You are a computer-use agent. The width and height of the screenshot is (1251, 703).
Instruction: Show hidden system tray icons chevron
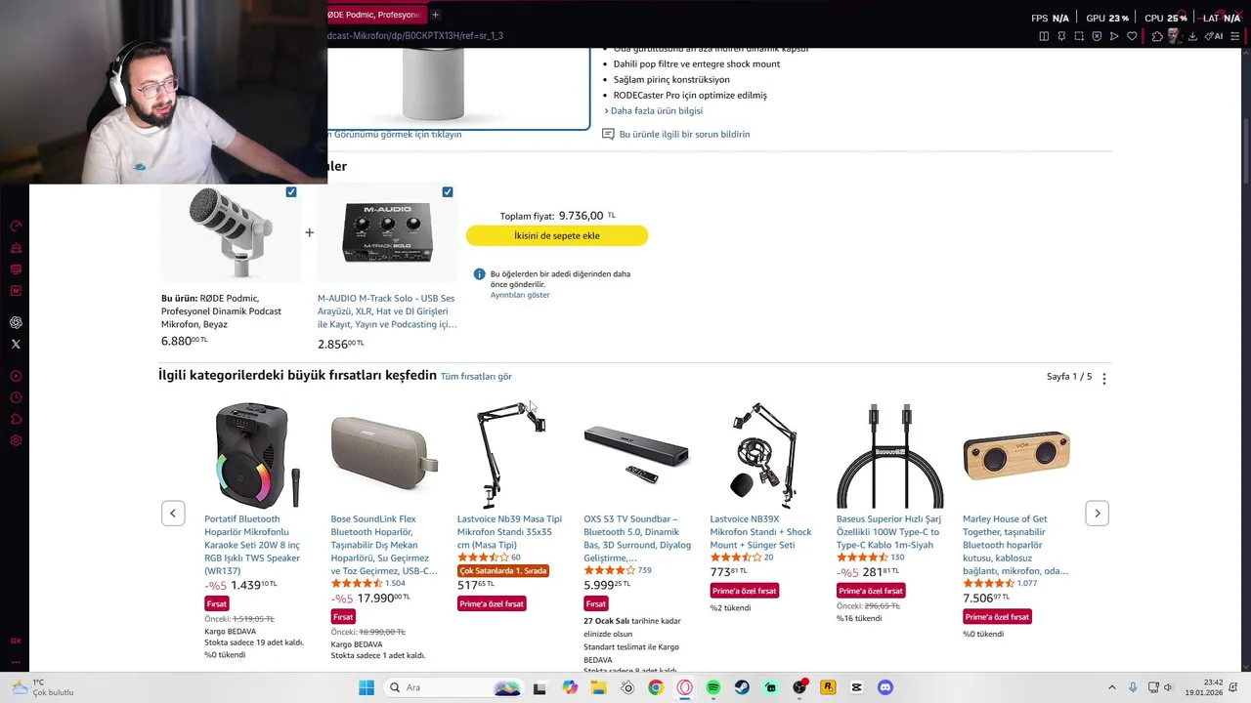[1111, 687]
